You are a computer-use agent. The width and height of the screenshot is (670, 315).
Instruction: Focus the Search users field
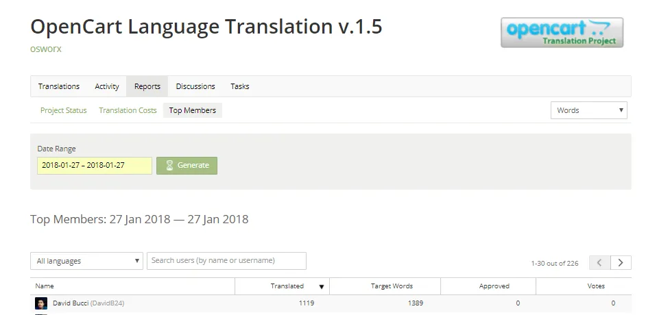point(226,261)
